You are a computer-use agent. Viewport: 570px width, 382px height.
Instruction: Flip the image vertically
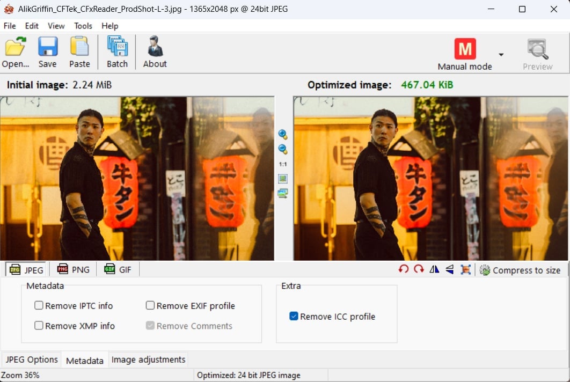[449, 269]
